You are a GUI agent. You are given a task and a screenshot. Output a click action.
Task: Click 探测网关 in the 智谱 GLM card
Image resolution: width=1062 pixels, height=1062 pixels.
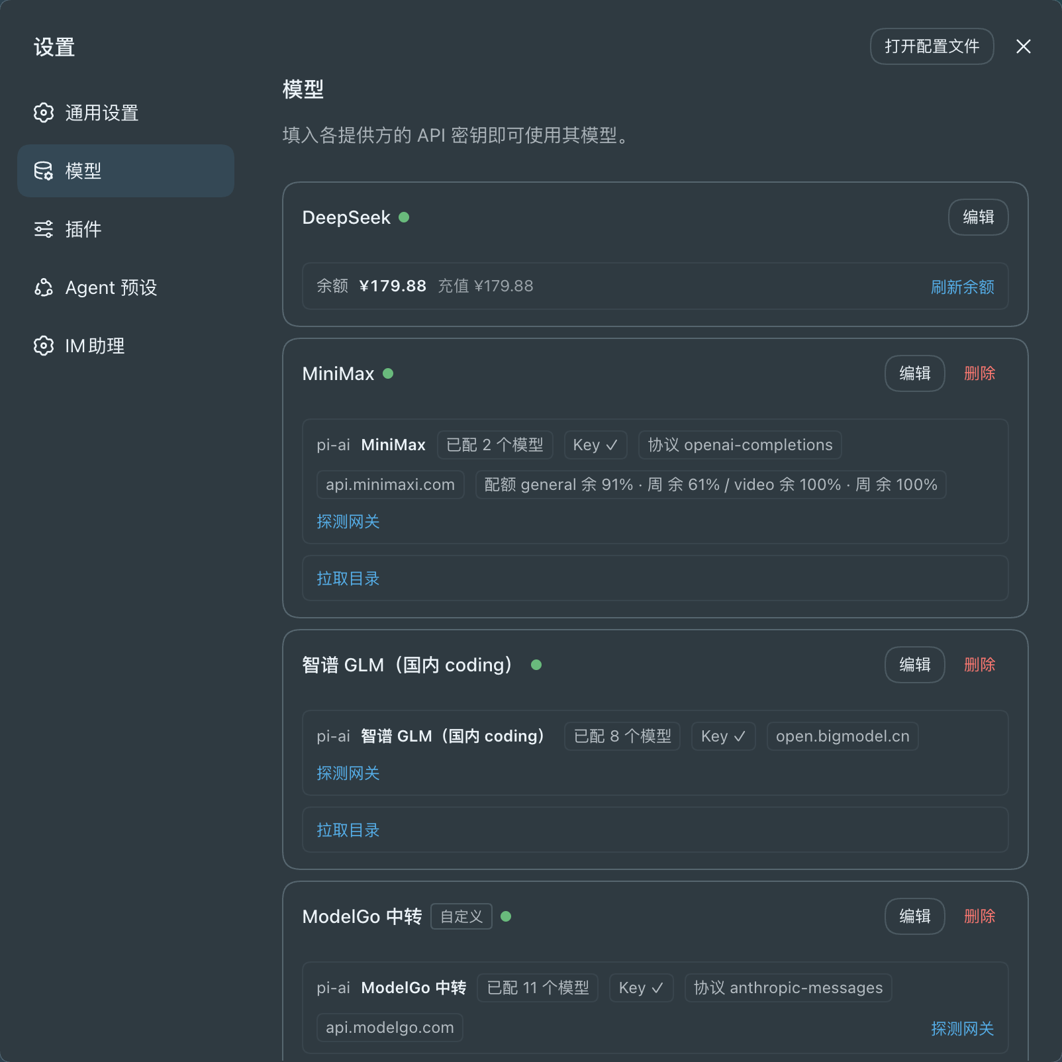348,773
